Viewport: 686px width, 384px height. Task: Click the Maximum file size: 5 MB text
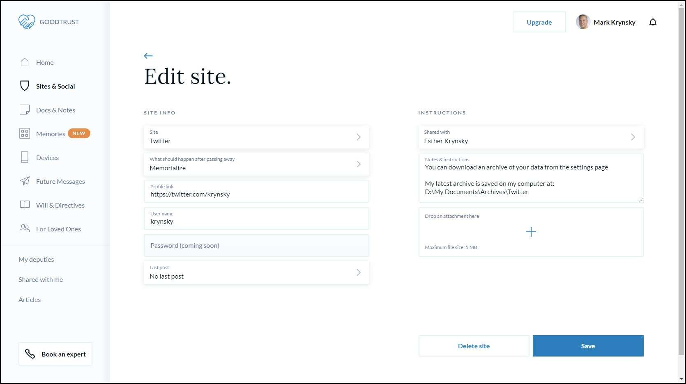[451, 247]
